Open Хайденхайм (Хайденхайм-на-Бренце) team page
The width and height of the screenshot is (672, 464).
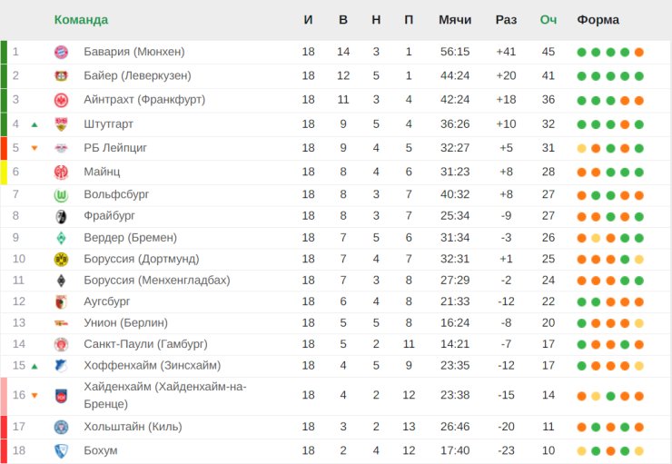pos(165,395)
